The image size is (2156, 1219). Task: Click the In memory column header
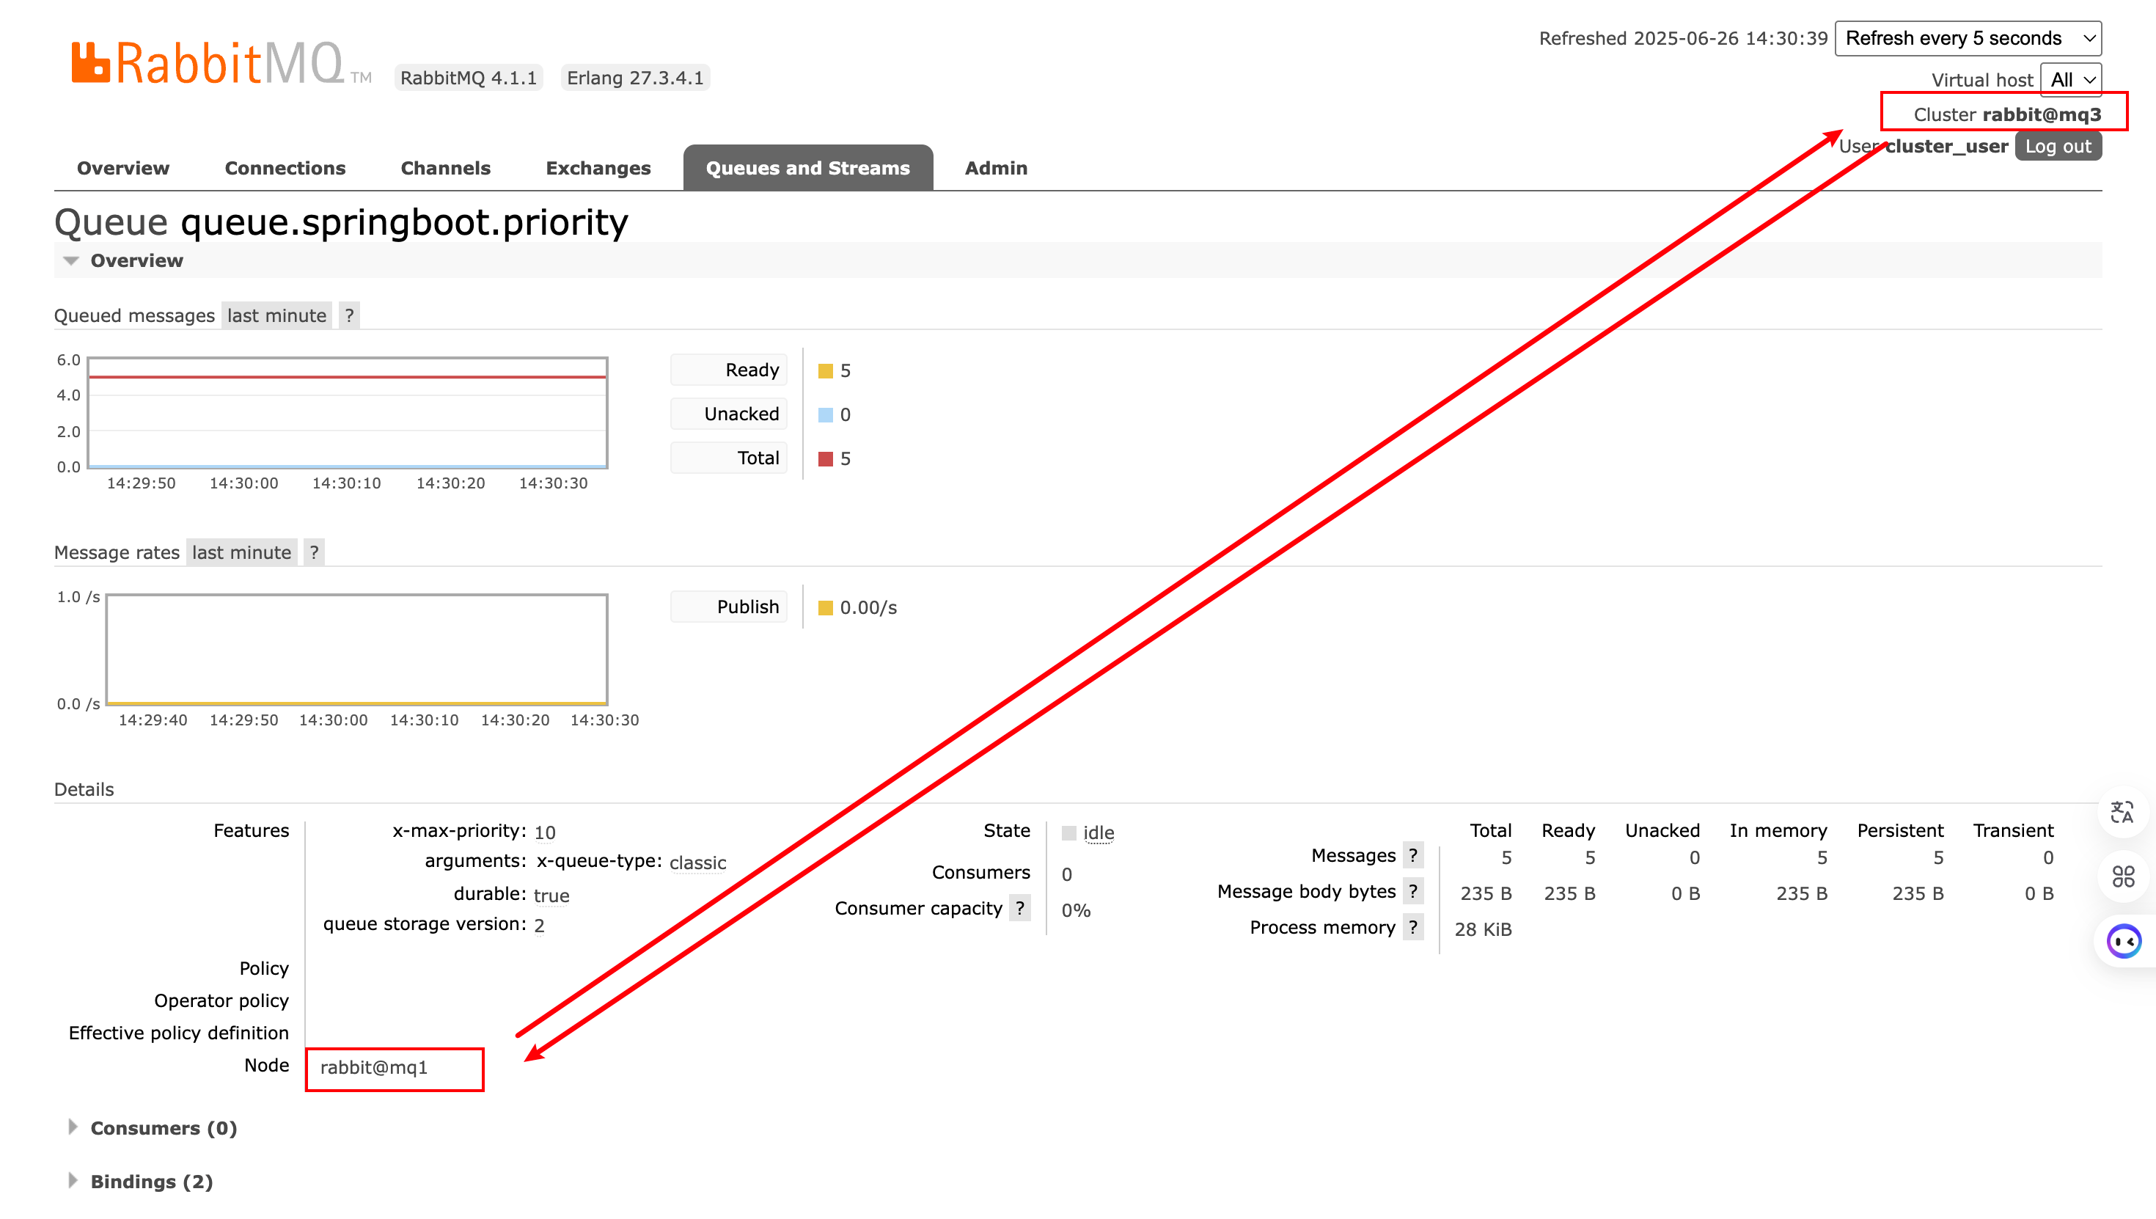coord(1778,830)
